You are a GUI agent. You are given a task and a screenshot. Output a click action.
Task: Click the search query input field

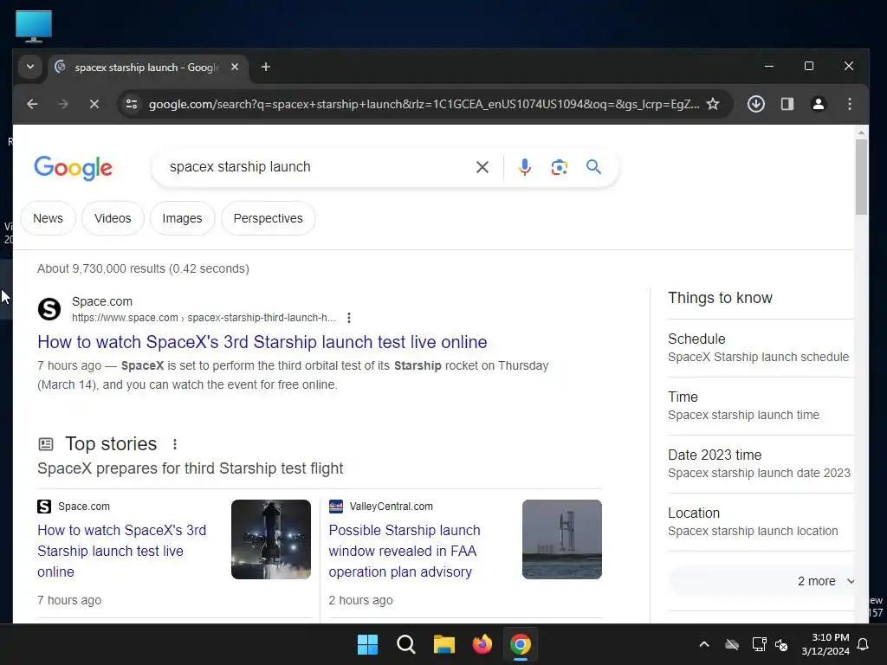point(317,167)
